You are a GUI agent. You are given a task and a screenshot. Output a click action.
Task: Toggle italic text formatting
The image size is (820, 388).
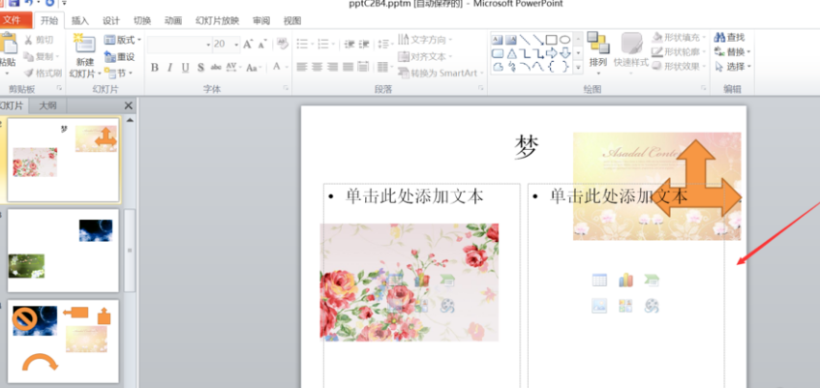pos(169,68)
